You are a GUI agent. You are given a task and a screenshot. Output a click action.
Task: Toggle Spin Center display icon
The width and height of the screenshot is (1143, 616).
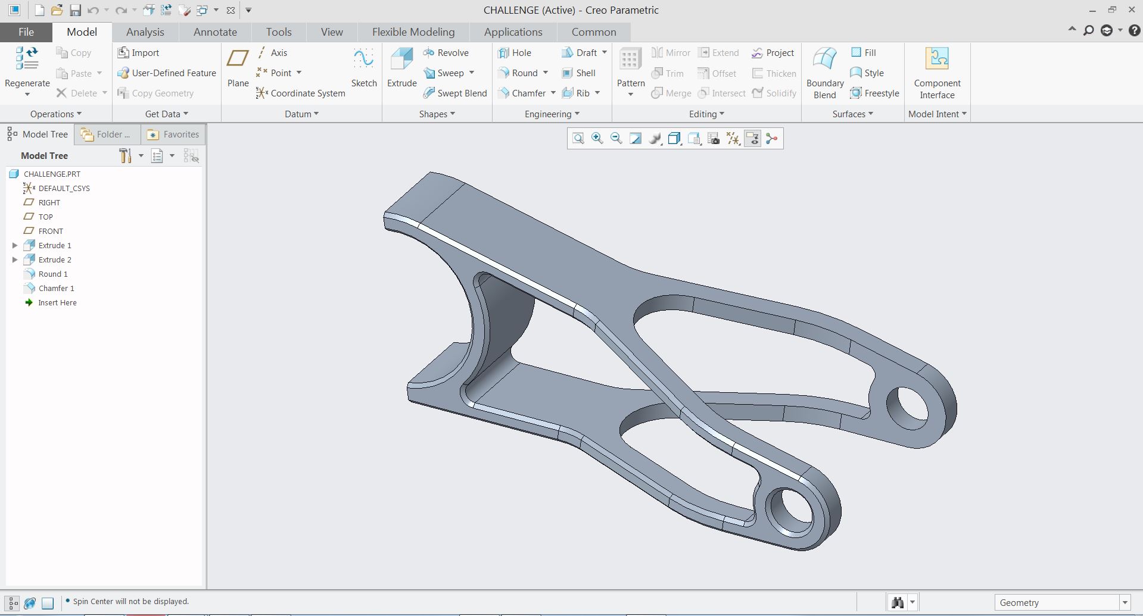[x=772, y=139]
